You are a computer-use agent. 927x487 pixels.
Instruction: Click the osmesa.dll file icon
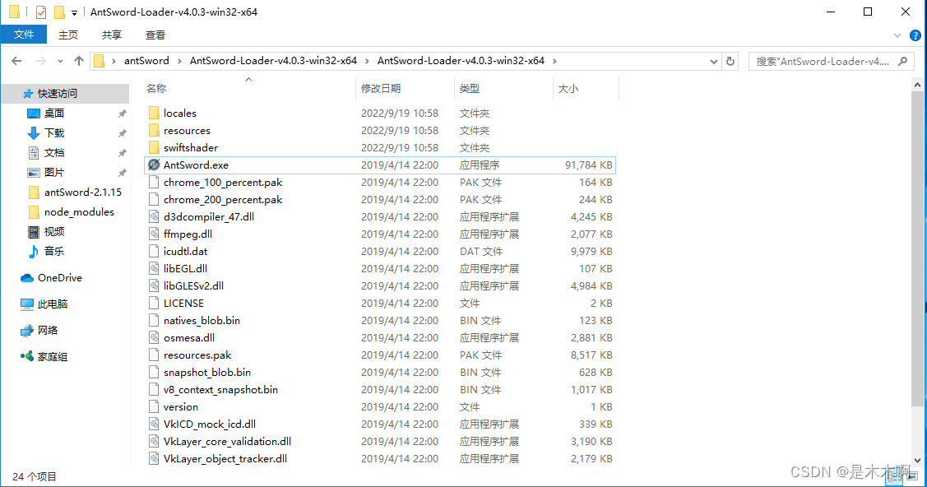(x=154, y=337)
